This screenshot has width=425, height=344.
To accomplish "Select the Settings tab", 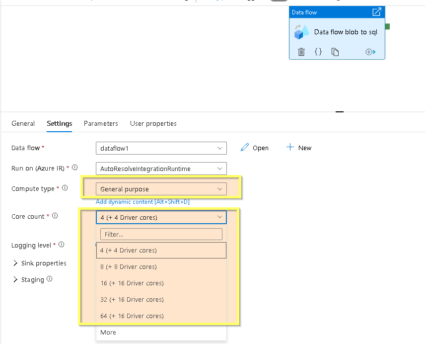I will [x=60, y=123].
